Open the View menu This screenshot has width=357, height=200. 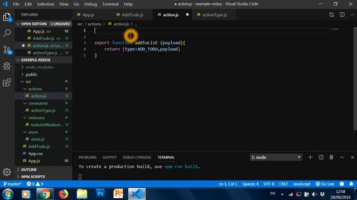pos(64,4)
